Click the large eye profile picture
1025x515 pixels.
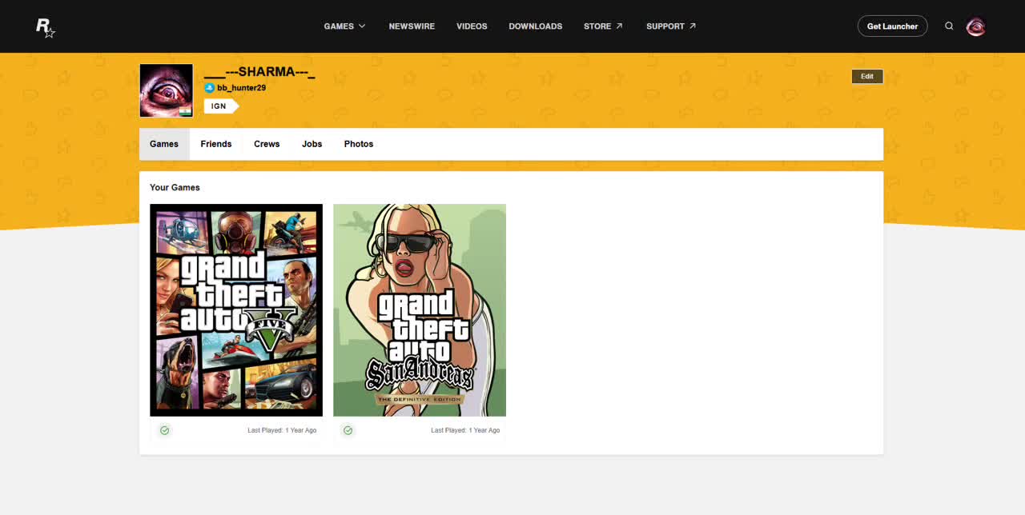click(x=167, y=90)
